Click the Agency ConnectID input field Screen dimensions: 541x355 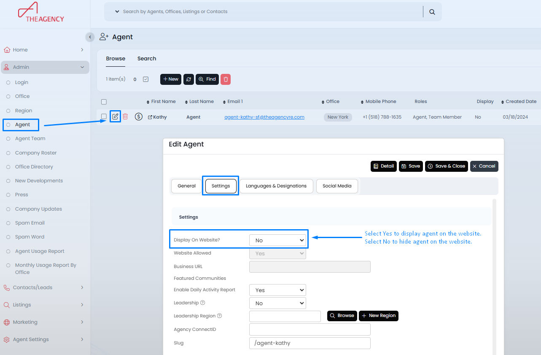[310, 329]
